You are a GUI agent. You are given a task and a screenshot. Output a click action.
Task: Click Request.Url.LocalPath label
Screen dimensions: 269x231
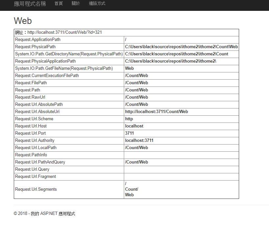36,147
